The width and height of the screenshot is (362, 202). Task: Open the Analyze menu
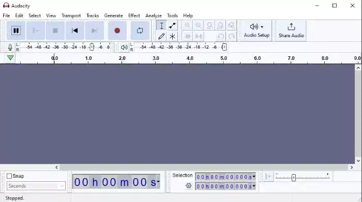154,15
